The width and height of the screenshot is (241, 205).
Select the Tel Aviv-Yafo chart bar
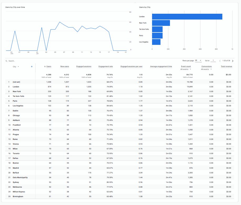pyautogui.click(x=157, y=29)
